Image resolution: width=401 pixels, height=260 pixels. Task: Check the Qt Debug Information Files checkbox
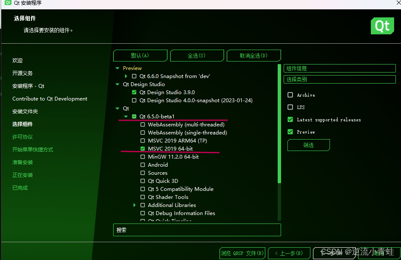tap(143, 213)
